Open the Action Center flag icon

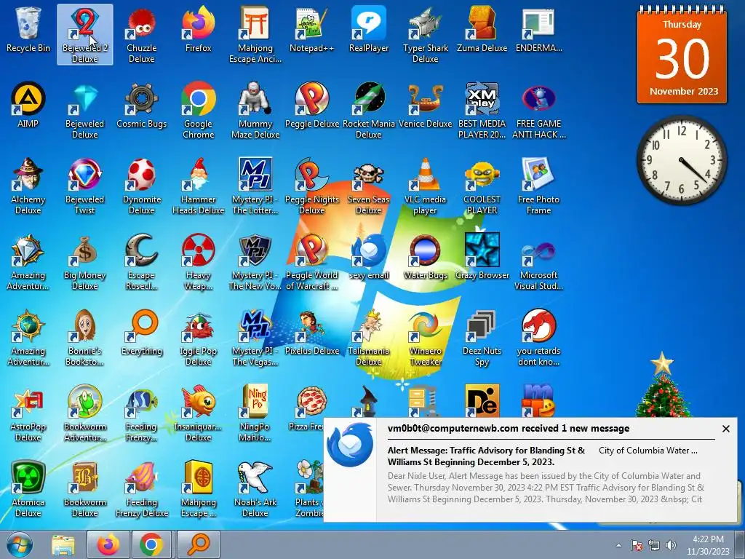tap(637, 545)
